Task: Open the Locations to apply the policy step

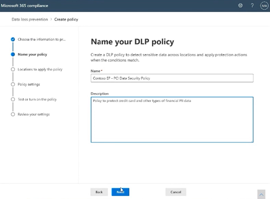Action: pyautogui.click(x=40, y=69)
